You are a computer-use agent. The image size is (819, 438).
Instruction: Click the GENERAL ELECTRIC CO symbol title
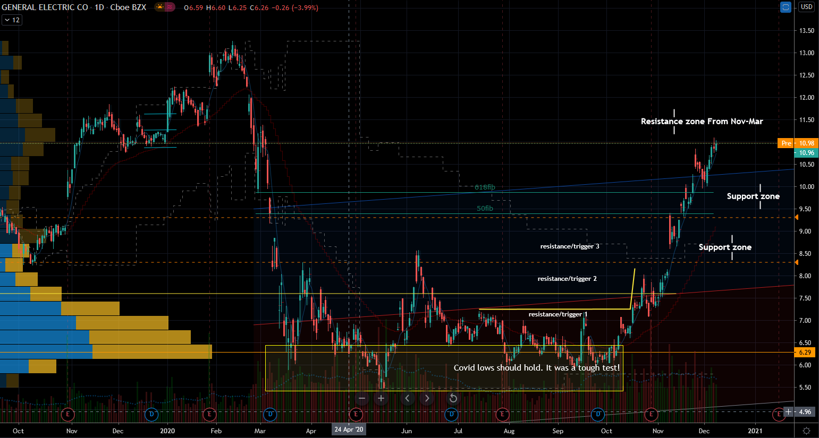click(x=45, y=7)
